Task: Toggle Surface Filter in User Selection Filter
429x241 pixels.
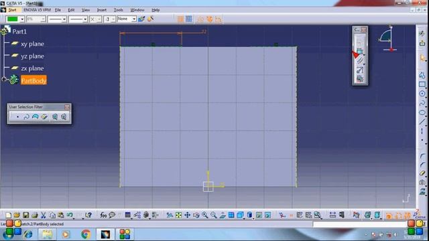Action: (35, 117)
